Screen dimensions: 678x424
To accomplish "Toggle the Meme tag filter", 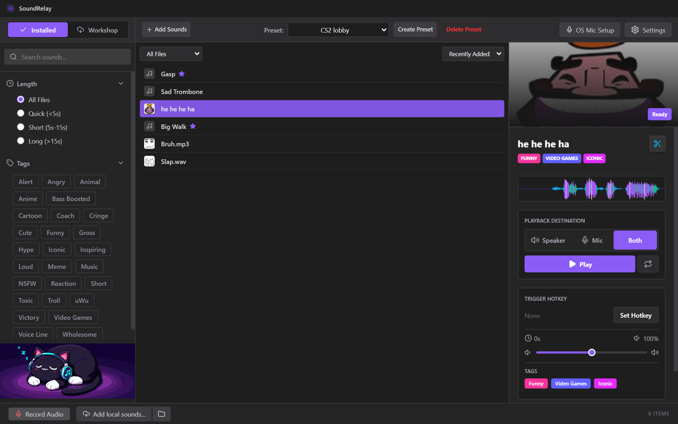I will pos(57,266).
